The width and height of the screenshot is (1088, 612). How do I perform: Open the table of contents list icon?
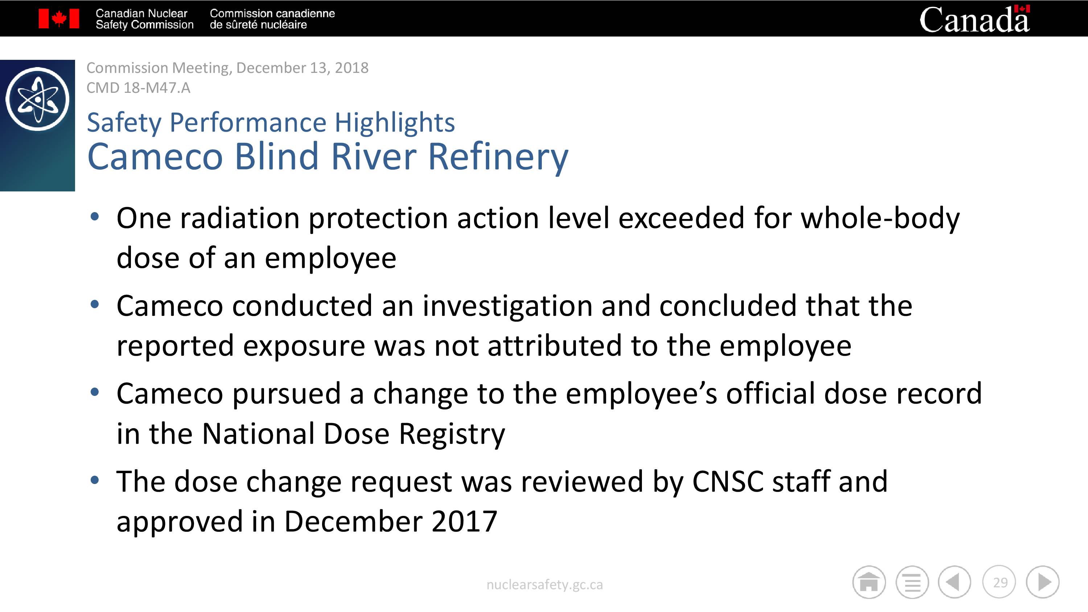coord(912,582)
